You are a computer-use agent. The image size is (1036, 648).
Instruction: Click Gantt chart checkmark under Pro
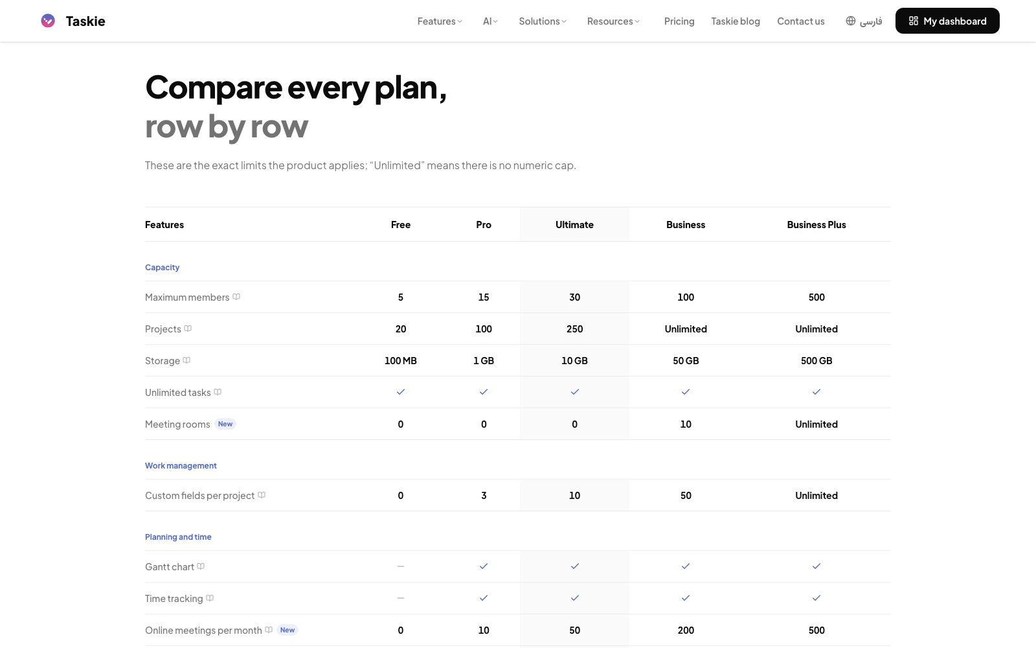tap(484, 566)
